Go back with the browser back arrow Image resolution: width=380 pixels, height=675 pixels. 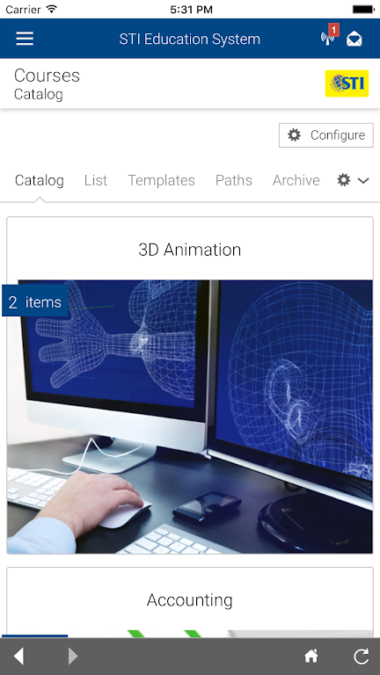[x=18, y=656]
